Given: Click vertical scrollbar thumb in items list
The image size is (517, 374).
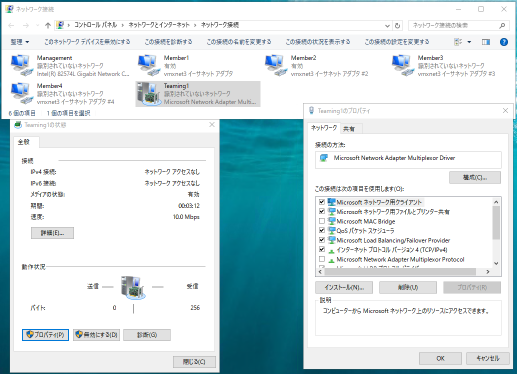Looking at the screenshot, I should point(496,222).
